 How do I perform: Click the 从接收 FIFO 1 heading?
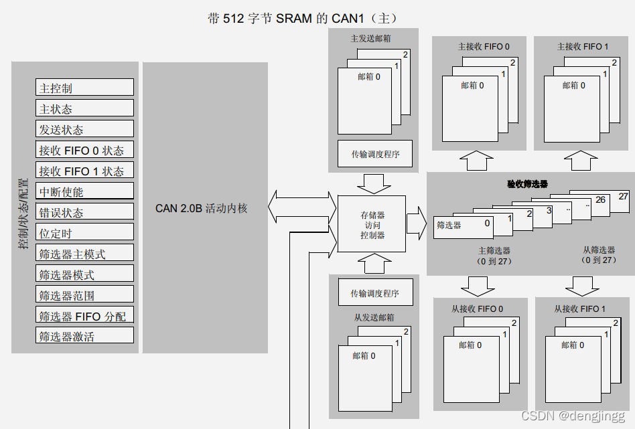click(x=579, y=309)
